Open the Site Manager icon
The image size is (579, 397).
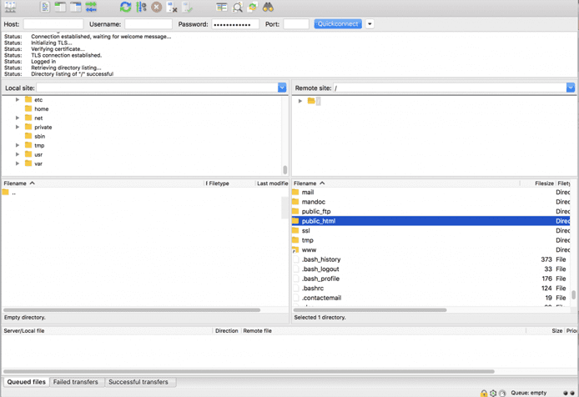(x=11, y=7)
